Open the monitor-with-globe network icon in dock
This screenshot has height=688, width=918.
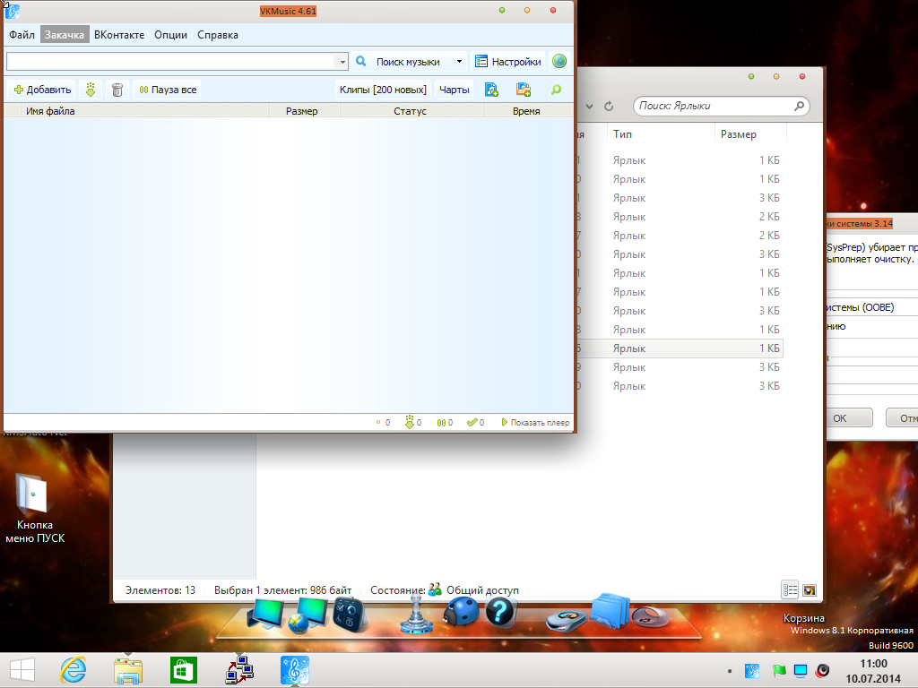[308, 615]
